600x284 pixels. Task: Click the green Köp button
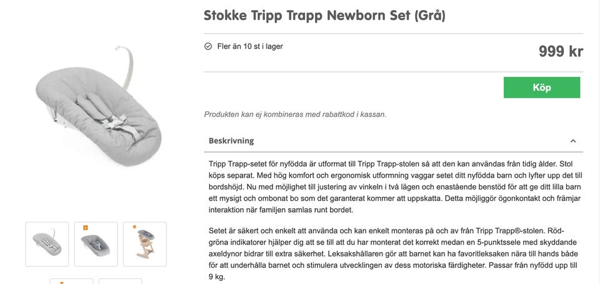[x=541, y=88]
